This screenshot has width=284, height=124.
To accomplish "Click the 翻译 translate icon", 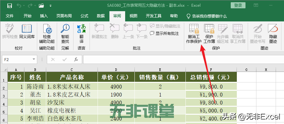I will click(82, 34).
